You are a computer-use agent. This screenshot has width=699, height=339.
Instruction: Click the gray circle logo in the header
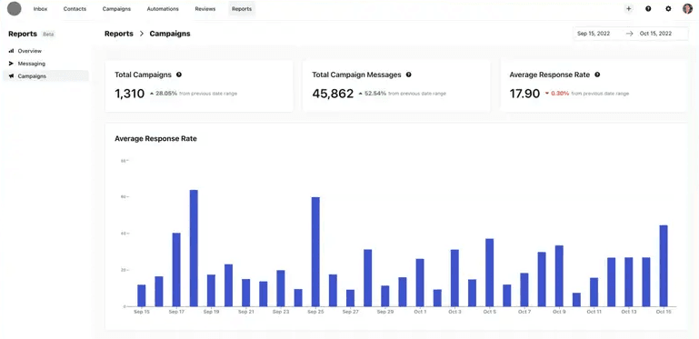point(15,8)
